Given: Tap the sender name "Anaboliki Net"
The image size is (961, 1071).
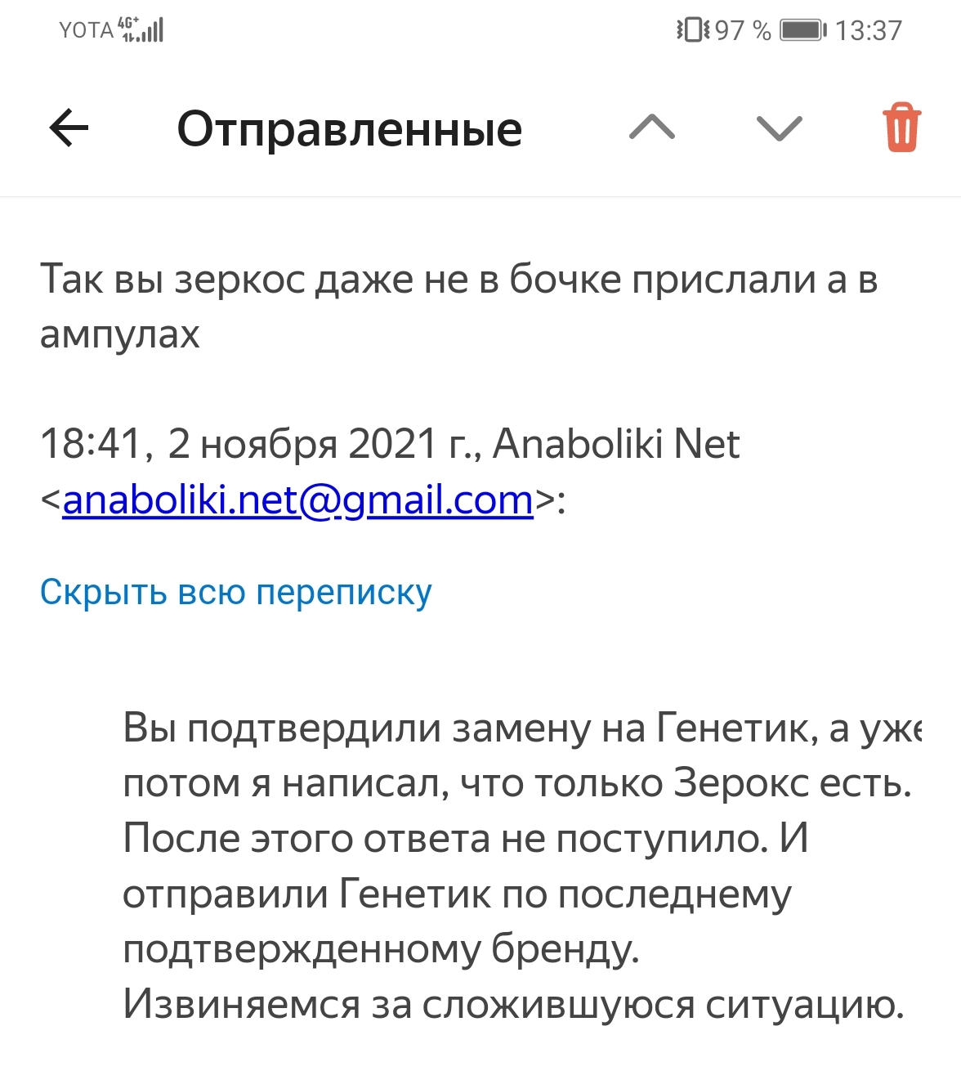Looking at the screenshot, I should coord(616,444).
